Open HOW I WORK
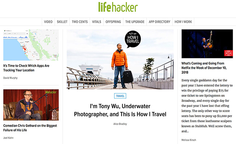Image resolution: width=236 pixels, height=144 pixels. point(183,22)
